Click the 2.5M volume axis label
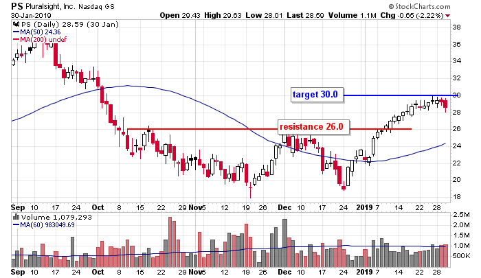 [x=461, y=215]
